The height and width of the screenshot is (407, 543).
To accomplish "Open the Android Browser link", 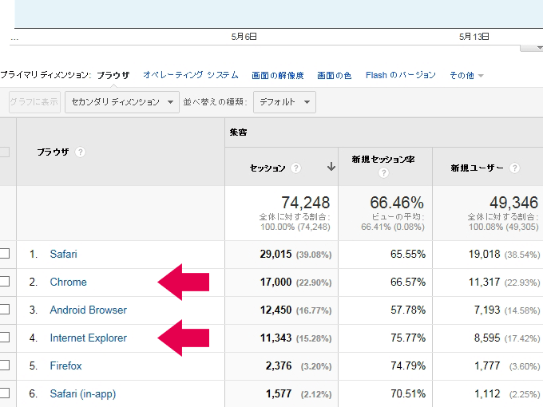I will pyautogui.click(x=89, y=310).
